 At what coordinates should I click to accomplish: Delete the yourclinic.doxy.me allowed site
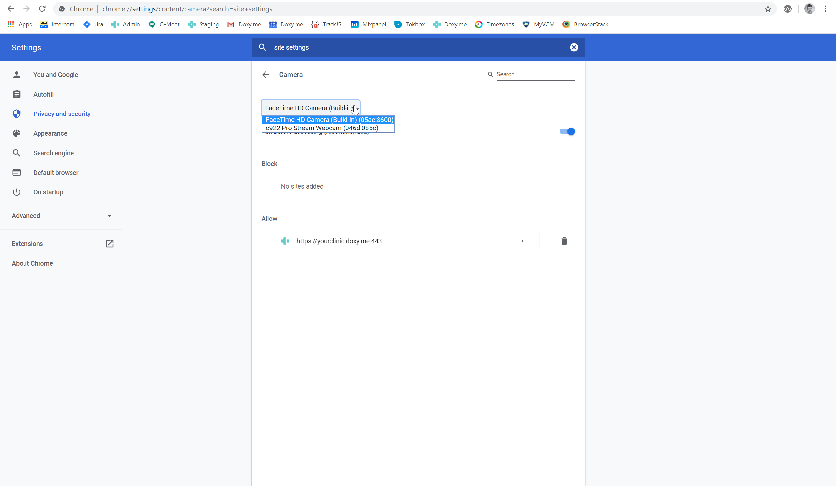click(564, 241)
